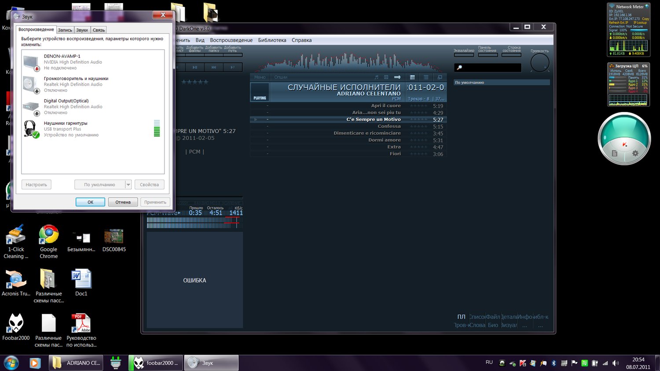Screen dimensions: 660x371
Task: Open Google Chrome desktop shortcut
Action: click(49, 241)
